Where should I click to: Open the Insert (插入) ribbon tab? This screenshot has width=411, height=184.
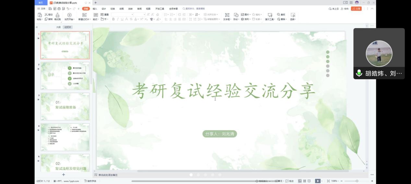[x=95, y=9]
